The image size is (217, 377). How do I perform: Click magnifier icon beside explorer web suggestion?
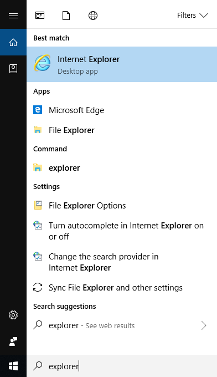click(x=38, y=325)
